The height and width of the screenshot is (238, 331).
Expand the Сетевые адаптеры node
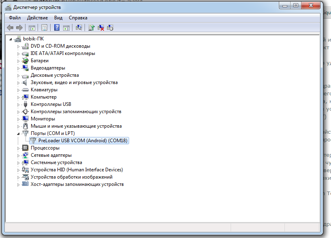pos(18,155)
